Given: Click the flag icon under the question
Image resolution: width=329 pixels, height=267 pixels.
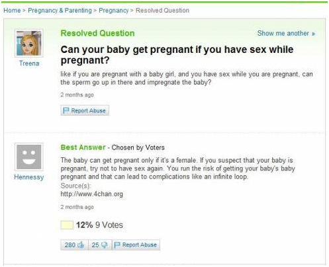Looking at the screenshot, I should coord(66,110).
